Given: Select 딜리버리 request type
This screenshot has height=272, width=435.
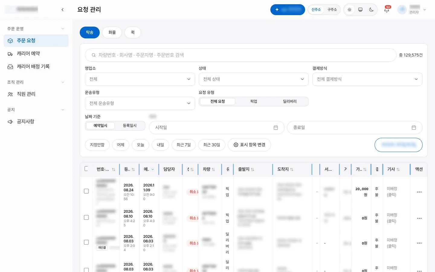Looking at the screenshot, I should pyautogui.click(x=290, y=102).
